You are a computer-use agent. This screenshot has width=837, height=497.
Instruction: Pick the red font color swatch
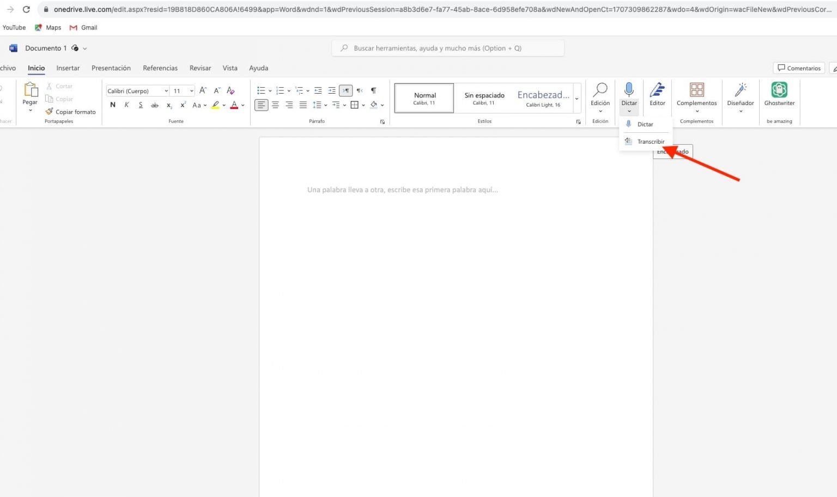234,105
